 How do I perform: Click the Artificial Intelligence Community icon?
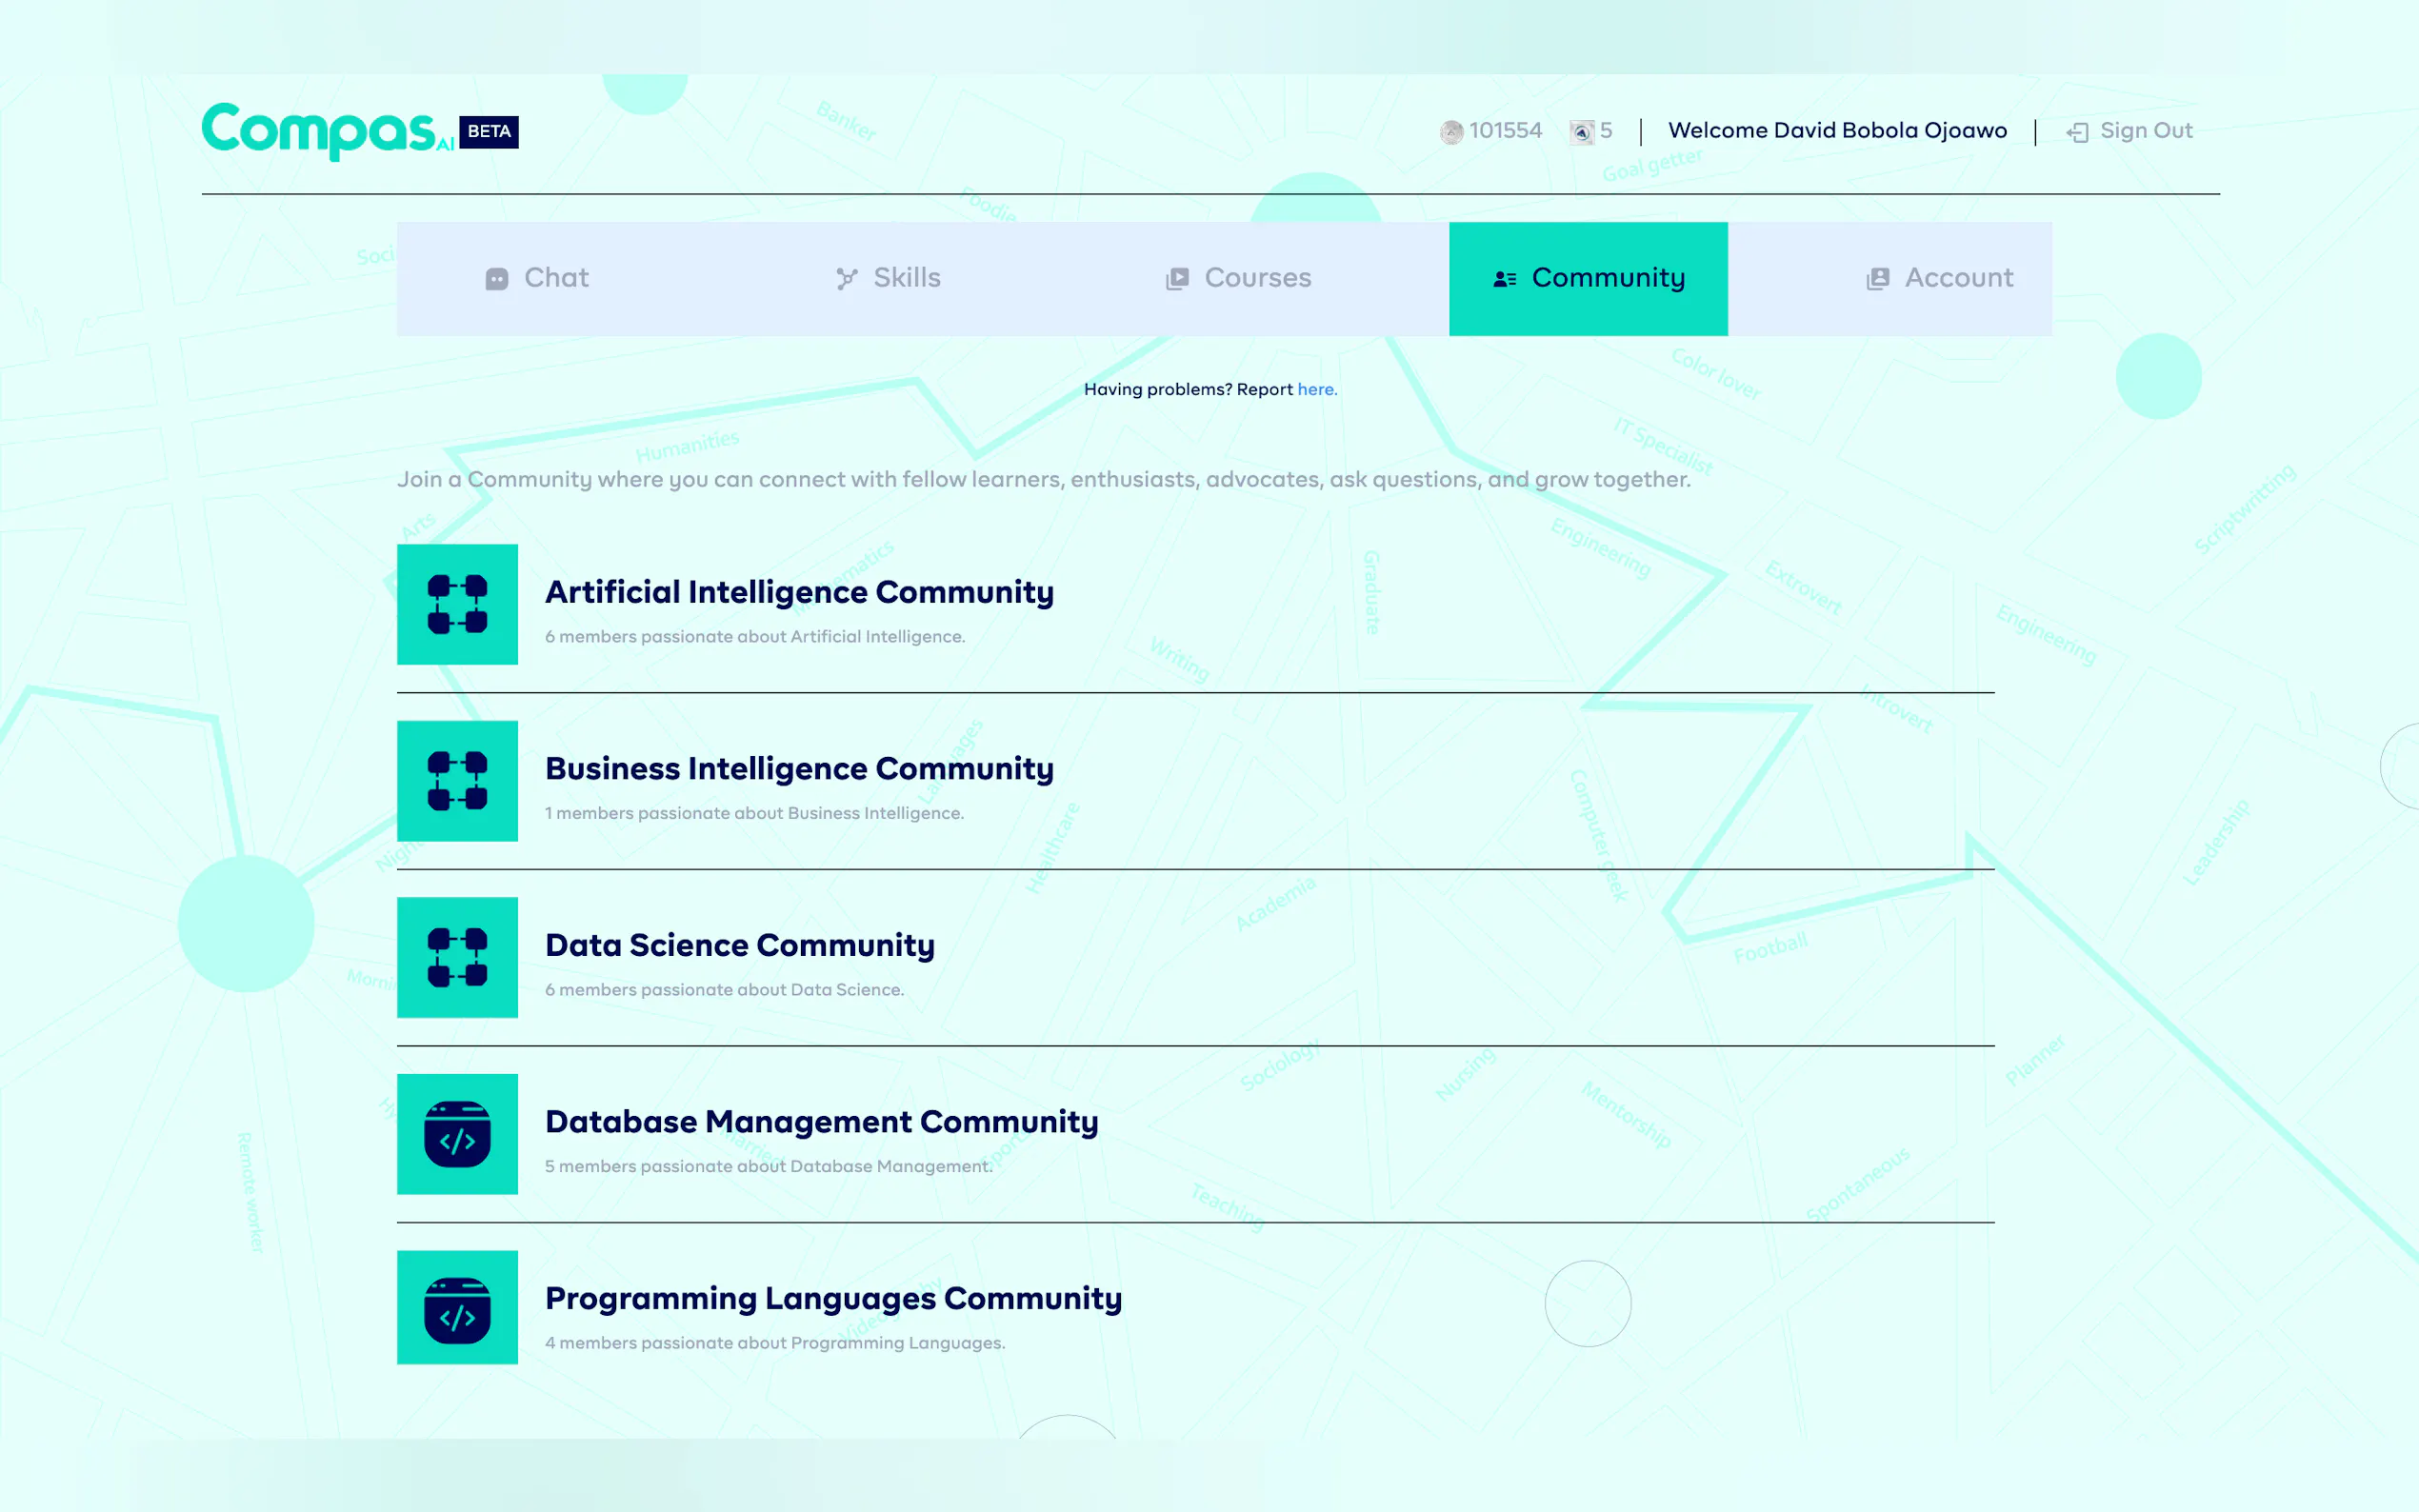[x=457, y=604]
